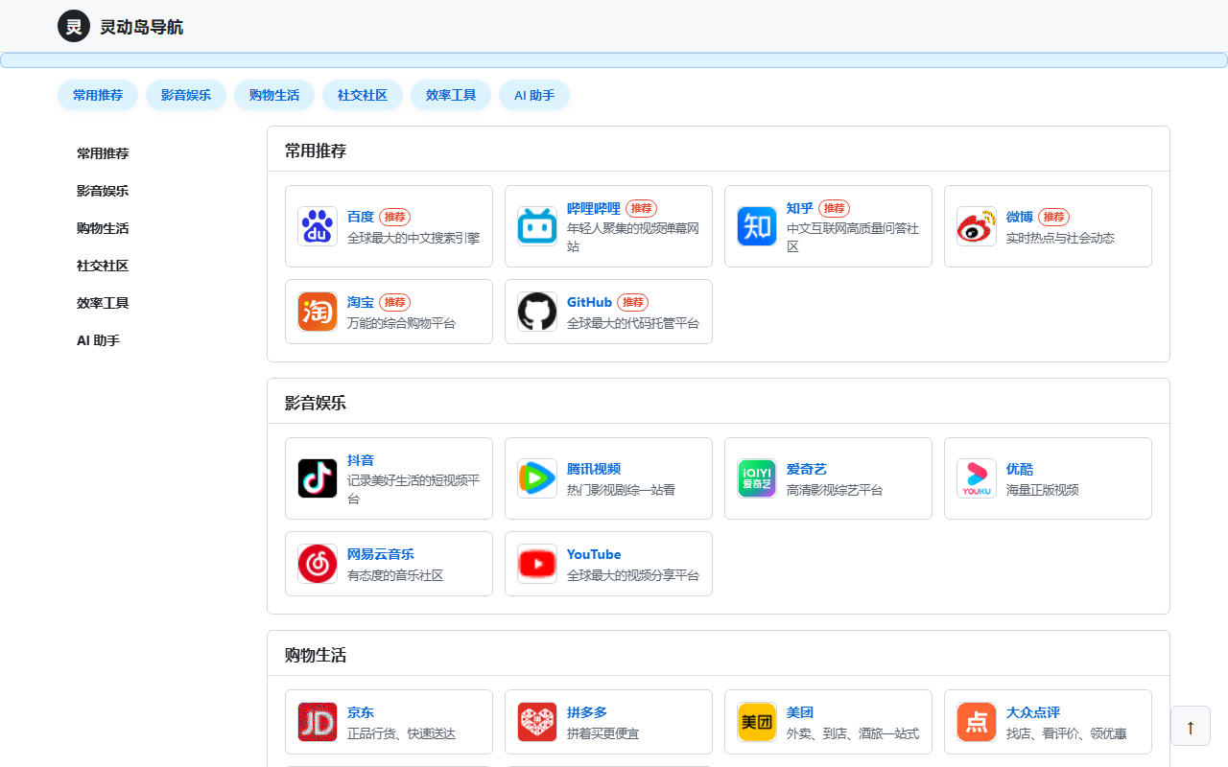Screen dimensions: 1228x767
Task: Click the Pinduoduo heart logo icon
Action: [x=537, y=722]
